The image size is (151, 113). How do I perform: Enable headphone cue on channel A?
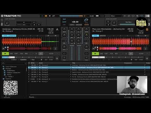click(64, 54)
